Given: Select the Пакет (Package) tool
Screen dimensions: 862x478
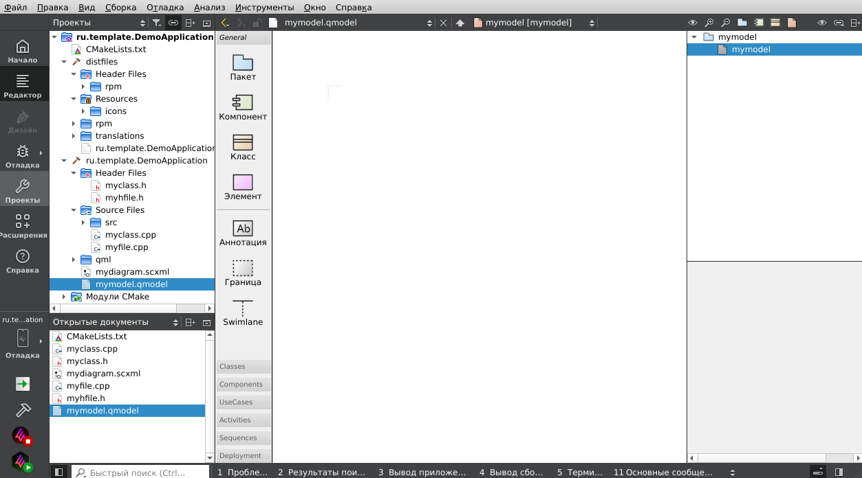Looking at the screenshot, I should coord(243,67).
